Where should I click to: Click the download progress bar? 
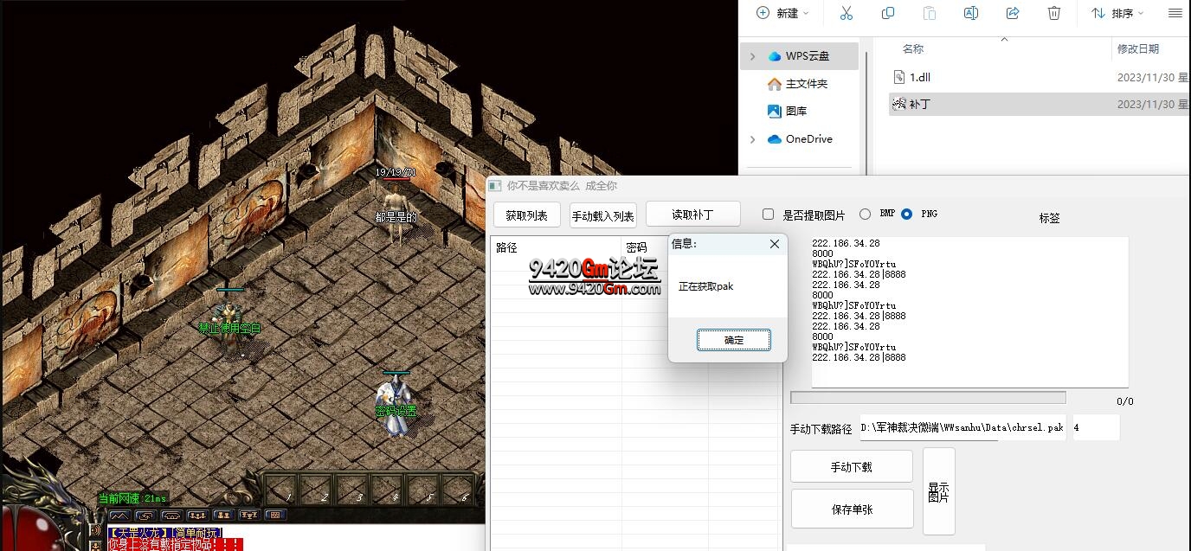(x=928, y=398)
